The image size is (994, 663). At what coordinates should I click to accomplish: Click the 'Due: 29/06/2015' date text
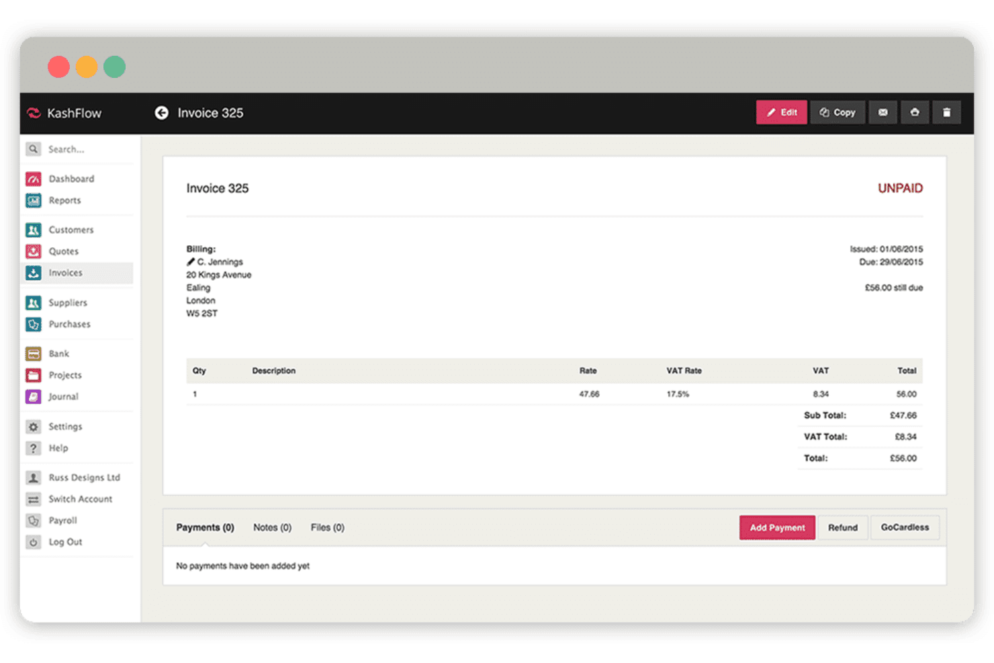[891, 262]
